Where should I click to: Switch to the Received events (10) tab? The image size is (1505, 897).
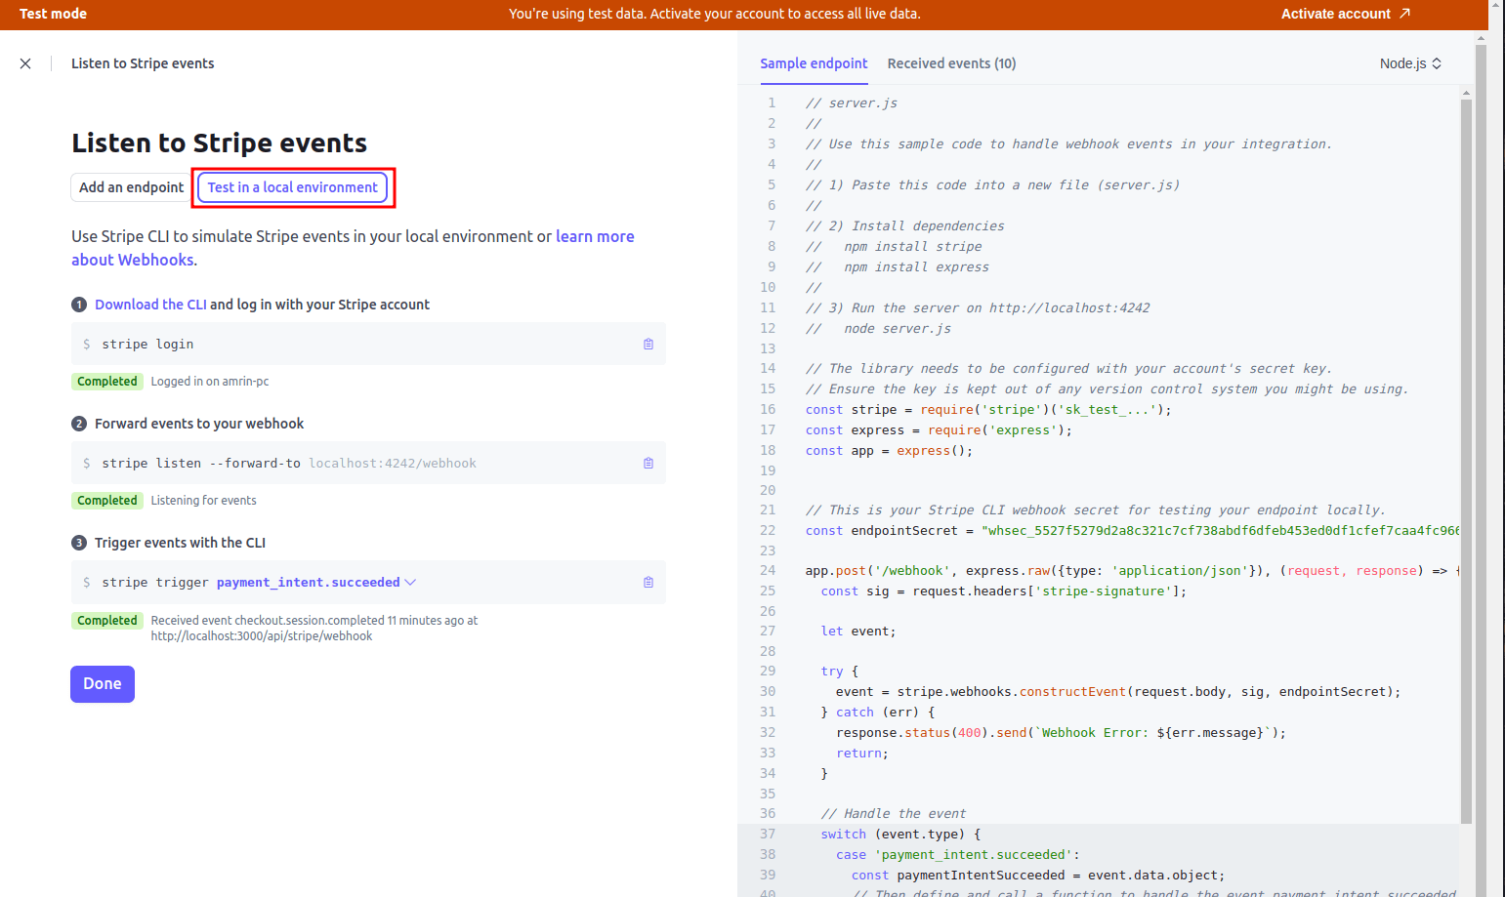pyautogui.click(x=951, y=62)
